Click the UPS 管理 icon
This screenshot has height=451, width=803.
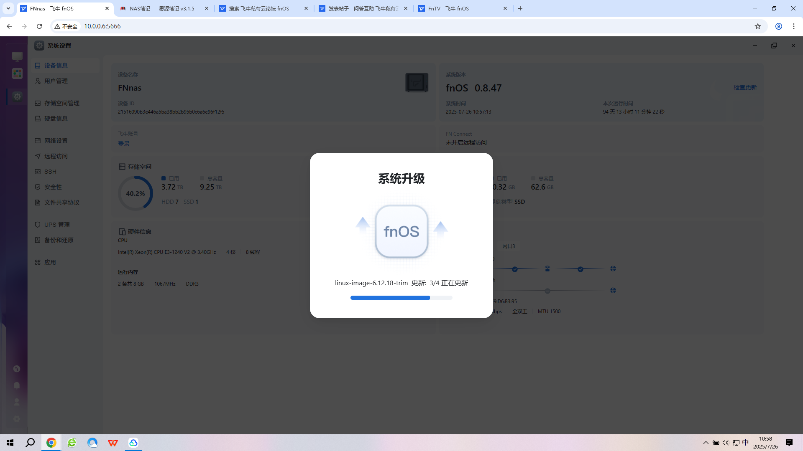[38, 225]
